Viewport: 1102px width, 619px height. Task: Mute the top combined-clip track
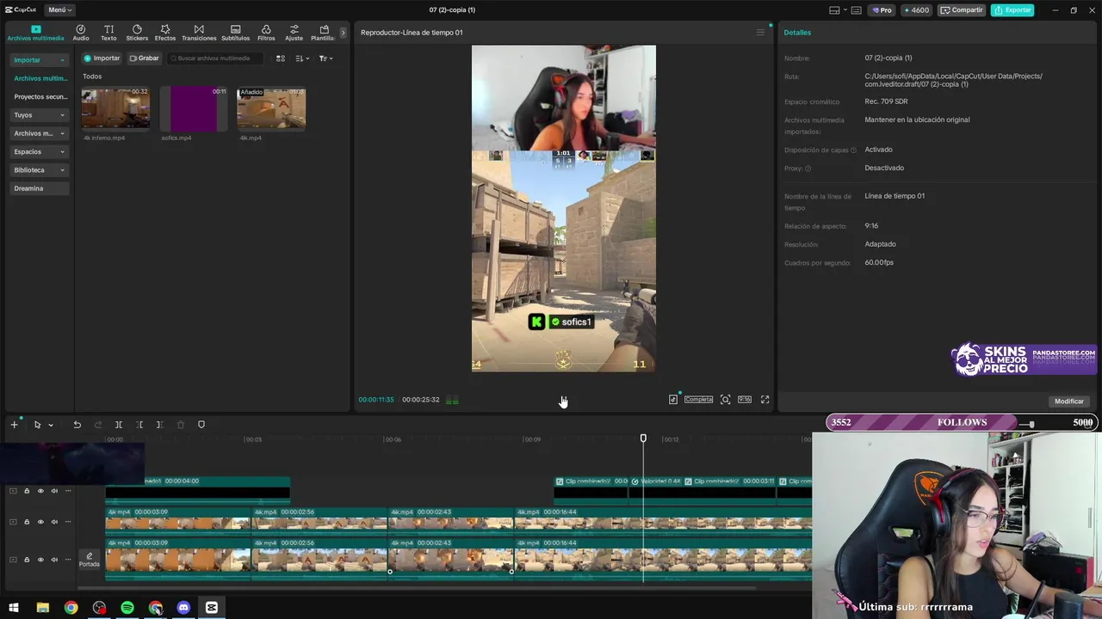pos(54,491)
